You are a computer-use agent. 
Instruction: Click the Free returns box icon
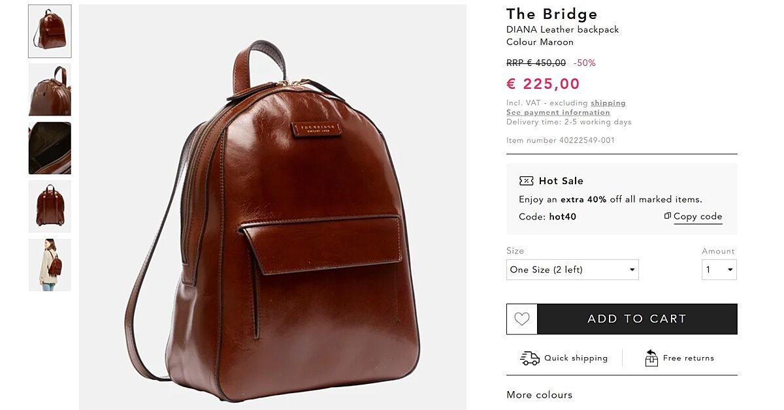651,358
